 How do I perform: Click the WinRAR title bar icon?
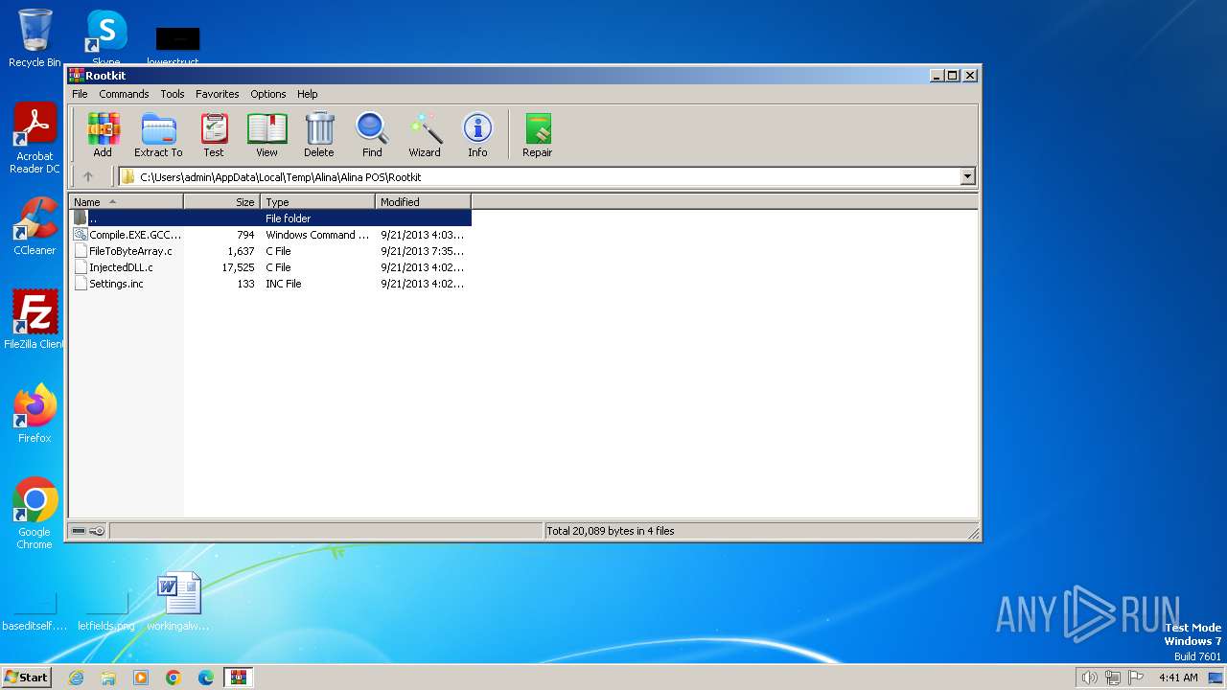point(76,75)
